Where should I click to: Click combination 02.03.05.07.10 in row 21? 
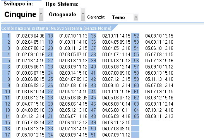pyautogui.click(x=73, y=54)
